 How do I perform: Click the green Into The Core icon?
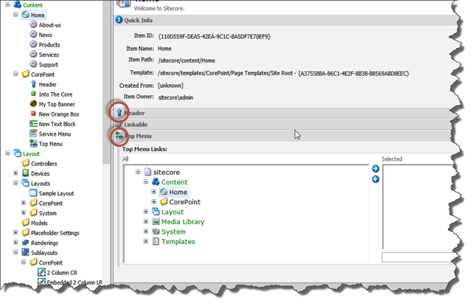pyautogui.click(x=33, y=94)
